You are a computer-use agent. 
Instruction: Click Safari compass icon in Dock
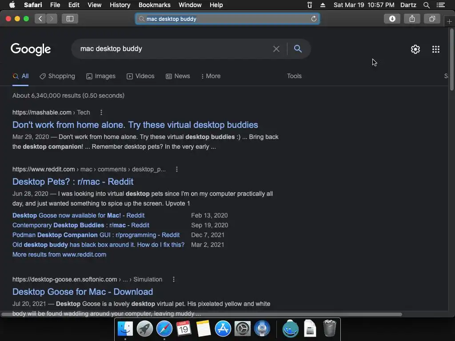[x=164, y=329]
